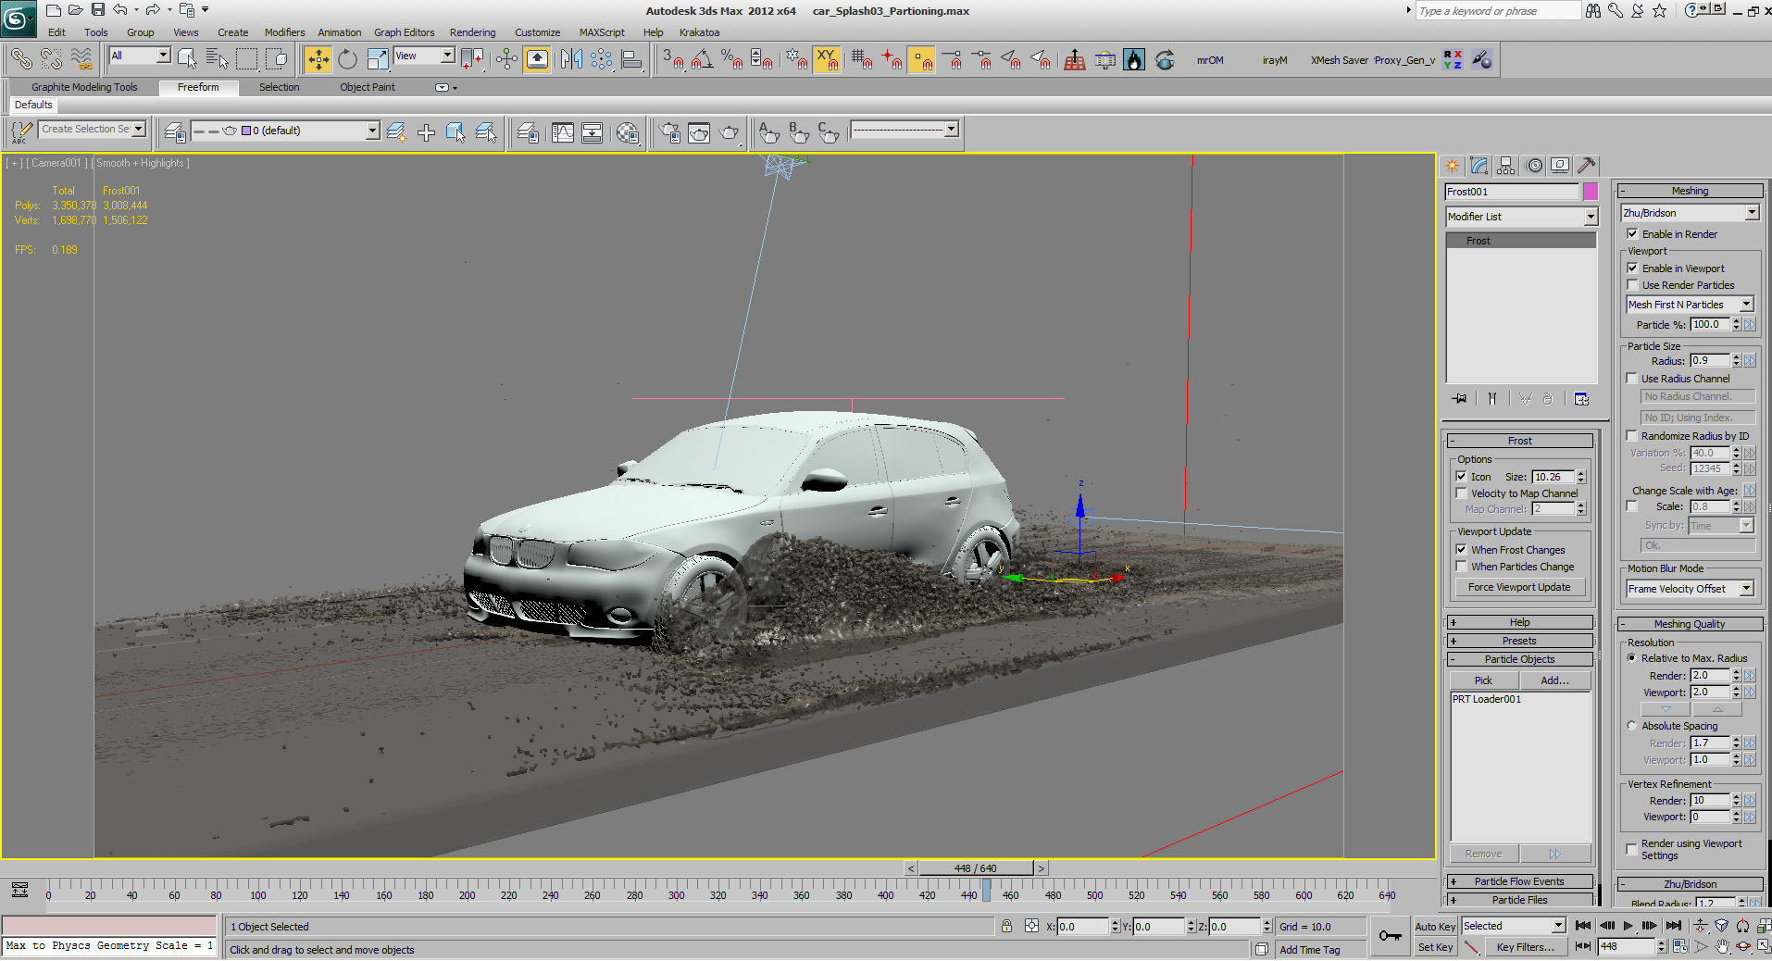Click the Set Keys key icon
Image resolution: width=1772 pixels, height=961 pixels.
1390,936
